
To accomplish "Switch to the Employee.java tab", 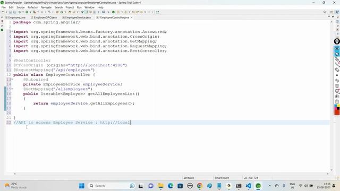I will click(15, 18).
